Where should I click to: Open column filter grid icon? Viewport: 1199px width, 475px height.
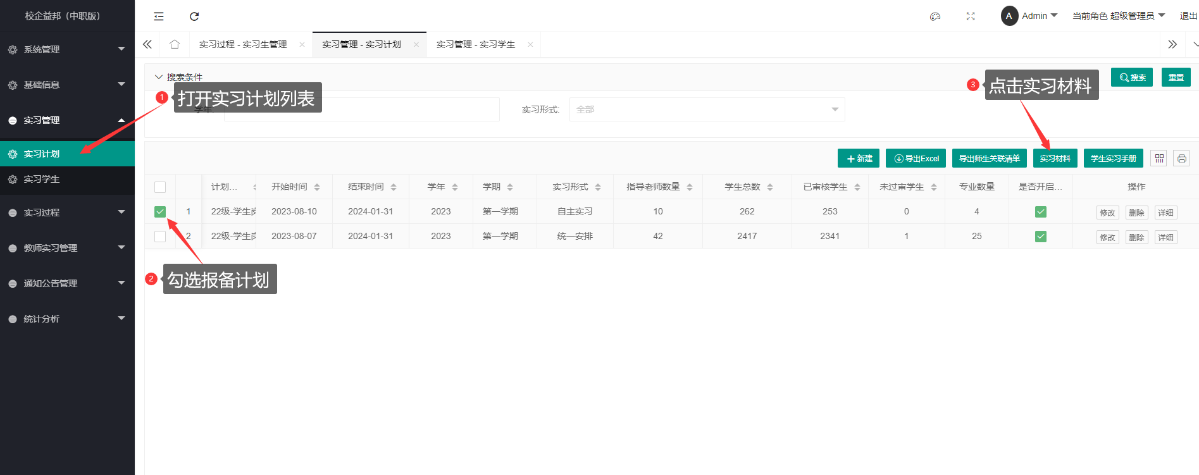point(1159,159)
